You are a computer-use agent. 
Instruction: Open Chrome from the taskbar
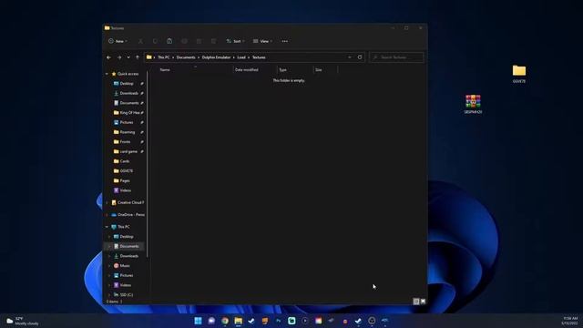(225, 321)
